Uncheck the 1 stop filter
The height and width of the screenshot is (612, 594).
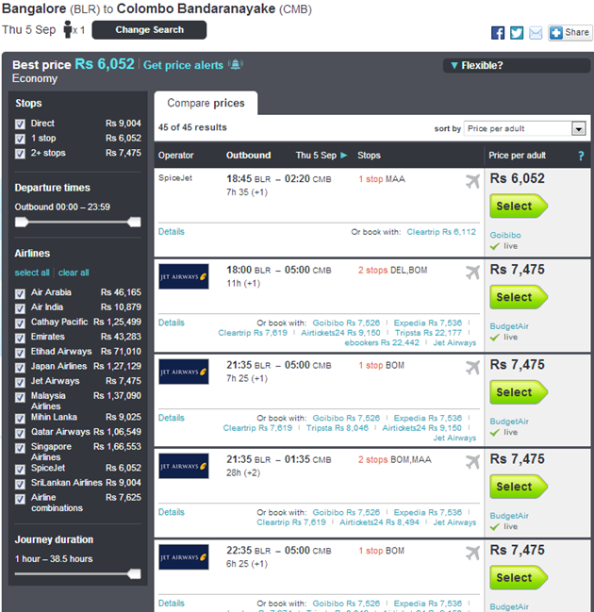point(20,139)
